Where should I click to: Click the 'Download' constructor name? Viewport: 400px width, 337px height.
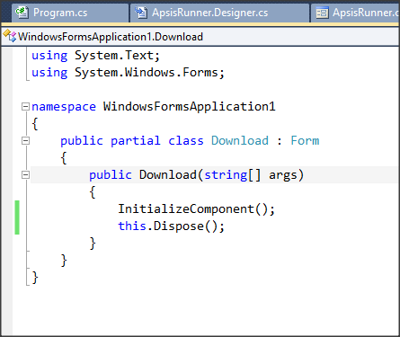click(168, 174)
